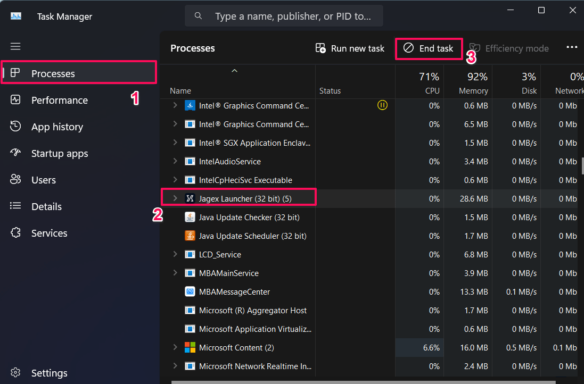This screenshot has height=384, width=584.
Task: Expand the MBAMainService process group
Action: pos(175,273)
